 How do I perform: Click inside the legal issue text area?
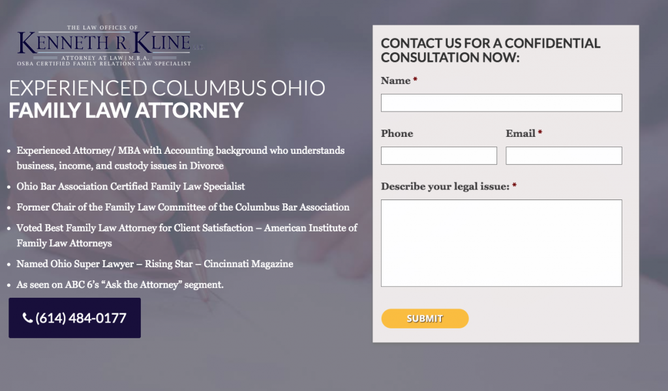click(502, 243)
